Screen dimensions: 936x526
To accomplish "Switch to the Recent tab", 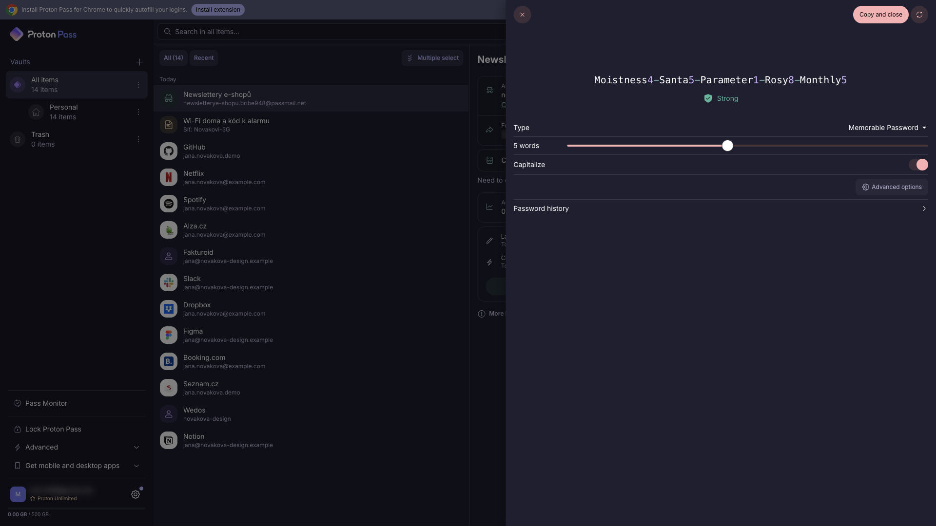I will [204, 58].
